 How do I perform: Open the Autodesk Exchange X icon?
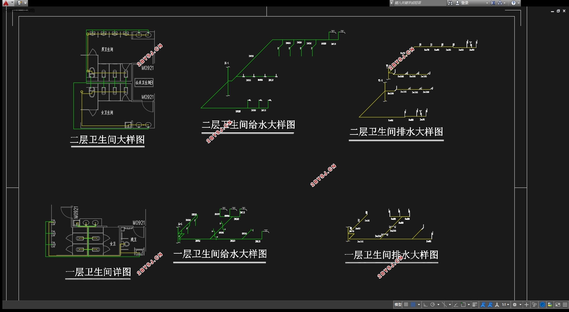493,3
